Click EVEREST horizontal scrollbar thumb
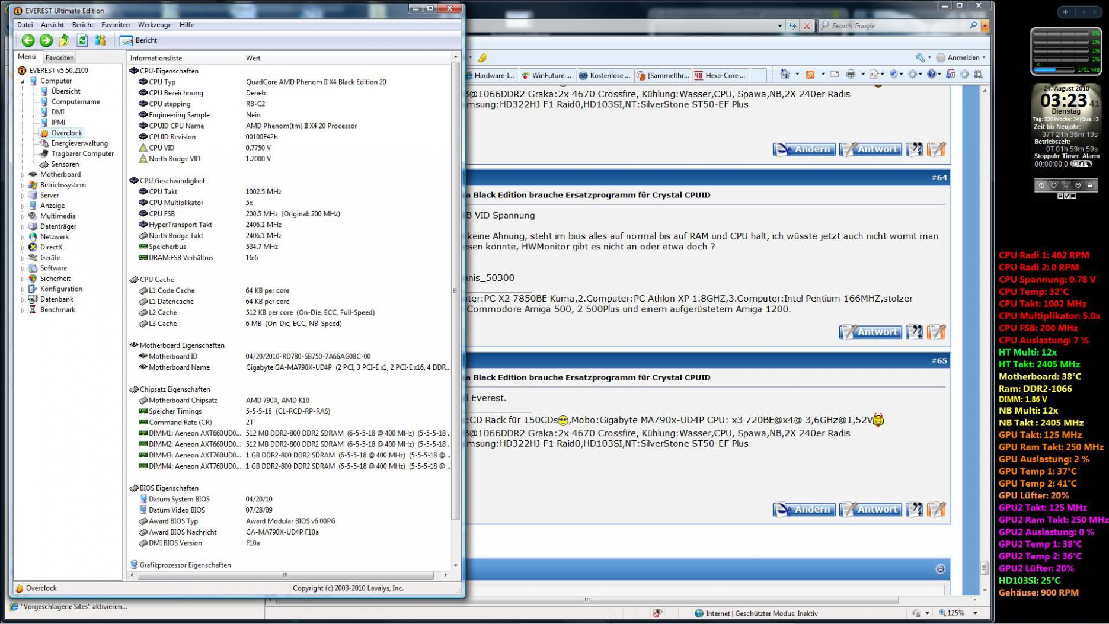The image size is (1109, 624). [x=285, y=575]
